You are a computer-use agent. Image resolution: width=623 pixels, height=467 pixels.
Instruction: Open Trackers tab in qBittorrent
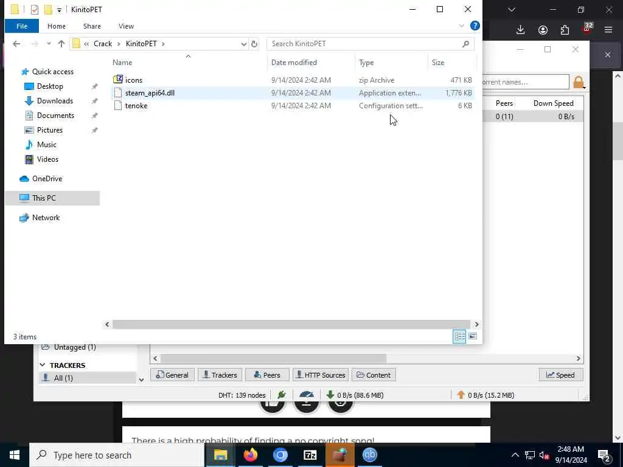pos(220,375)
